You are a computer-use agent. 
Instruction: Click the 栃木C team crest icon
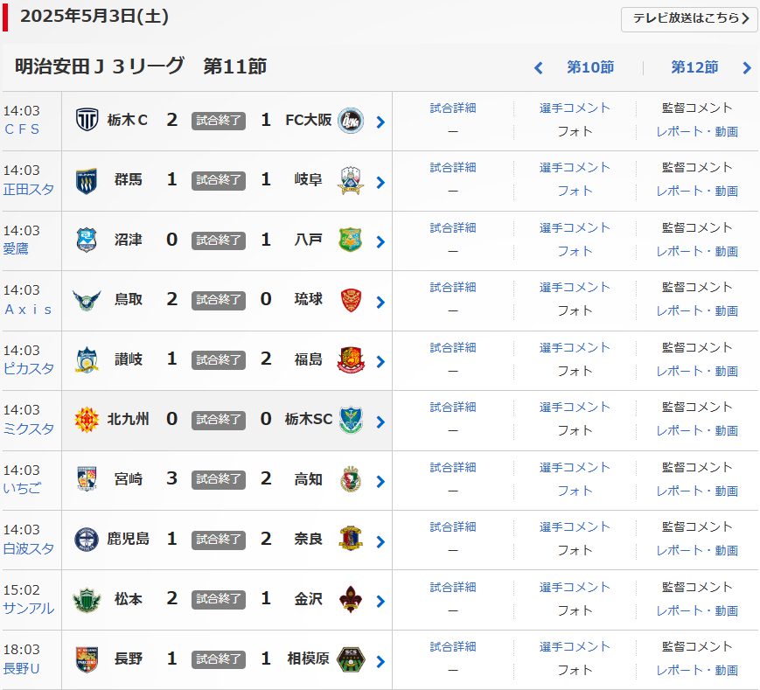pyautogui.click(x=87, y=120)
